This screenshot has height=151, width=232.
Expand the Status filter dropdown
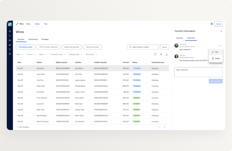coord(43,54)
